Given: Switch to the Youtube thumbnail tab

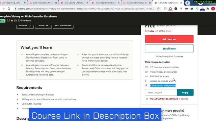Looking at the screenshot, I should pos(137,3).
